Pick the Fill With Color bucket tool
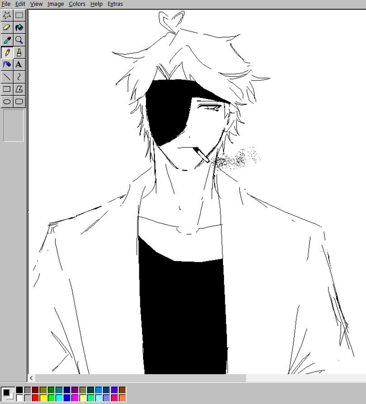This screenshot has width=366, height=404. [x=19, y=28]
